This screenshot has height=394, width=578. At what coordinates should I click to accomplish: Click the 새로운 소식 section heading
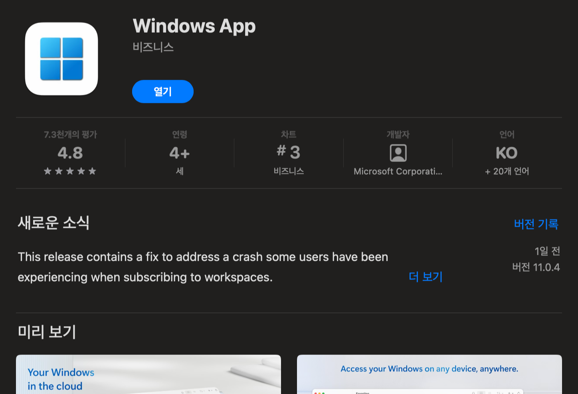tap(53, 223)
